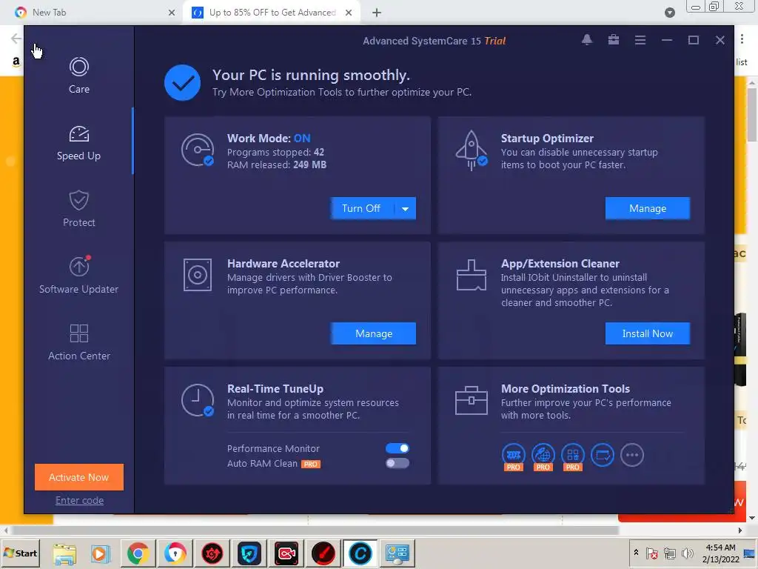Manage Startup Optimizer items
This screenshot has height=569, width=758.
[x=647, y=208]
